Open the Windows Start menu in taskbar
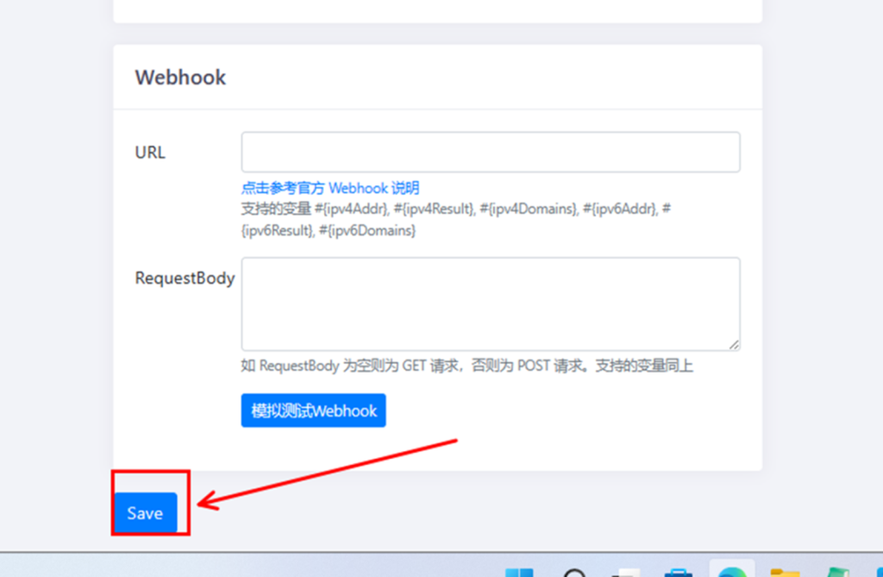This screenshot has height=577, width=883. [518, 573]
